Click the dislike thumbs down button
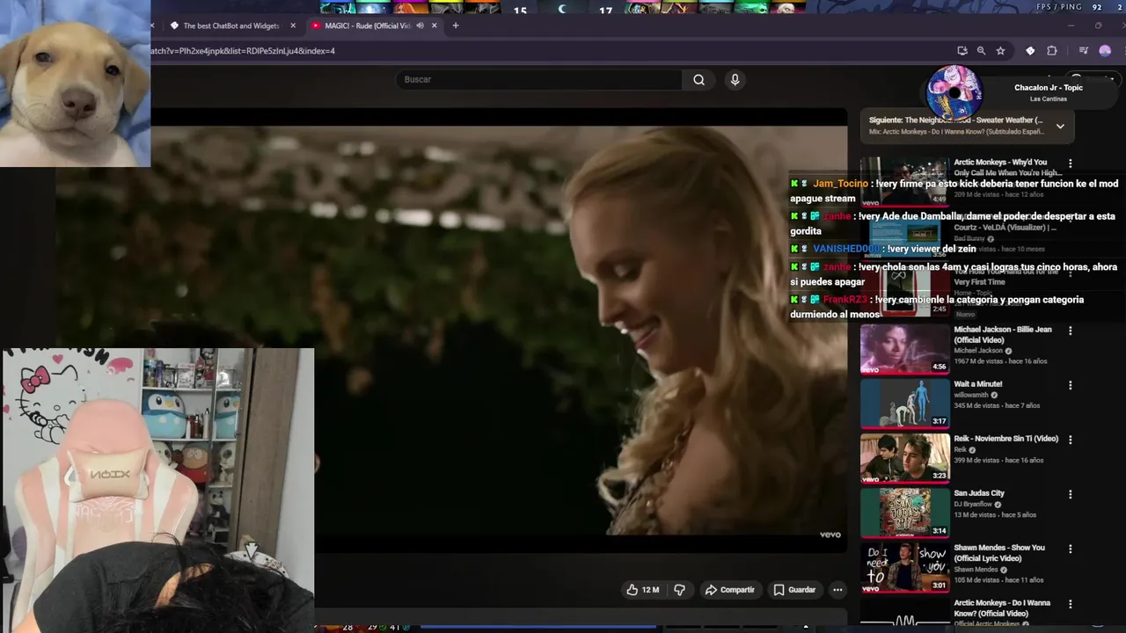Screen dimensions: 1126x633 pyautogui.click(x=679, y=590)
